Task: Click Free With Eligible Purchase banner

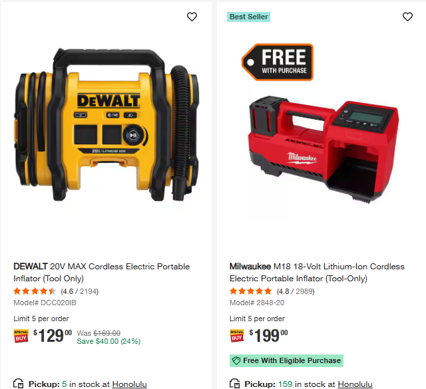Action: pos(286,360)
